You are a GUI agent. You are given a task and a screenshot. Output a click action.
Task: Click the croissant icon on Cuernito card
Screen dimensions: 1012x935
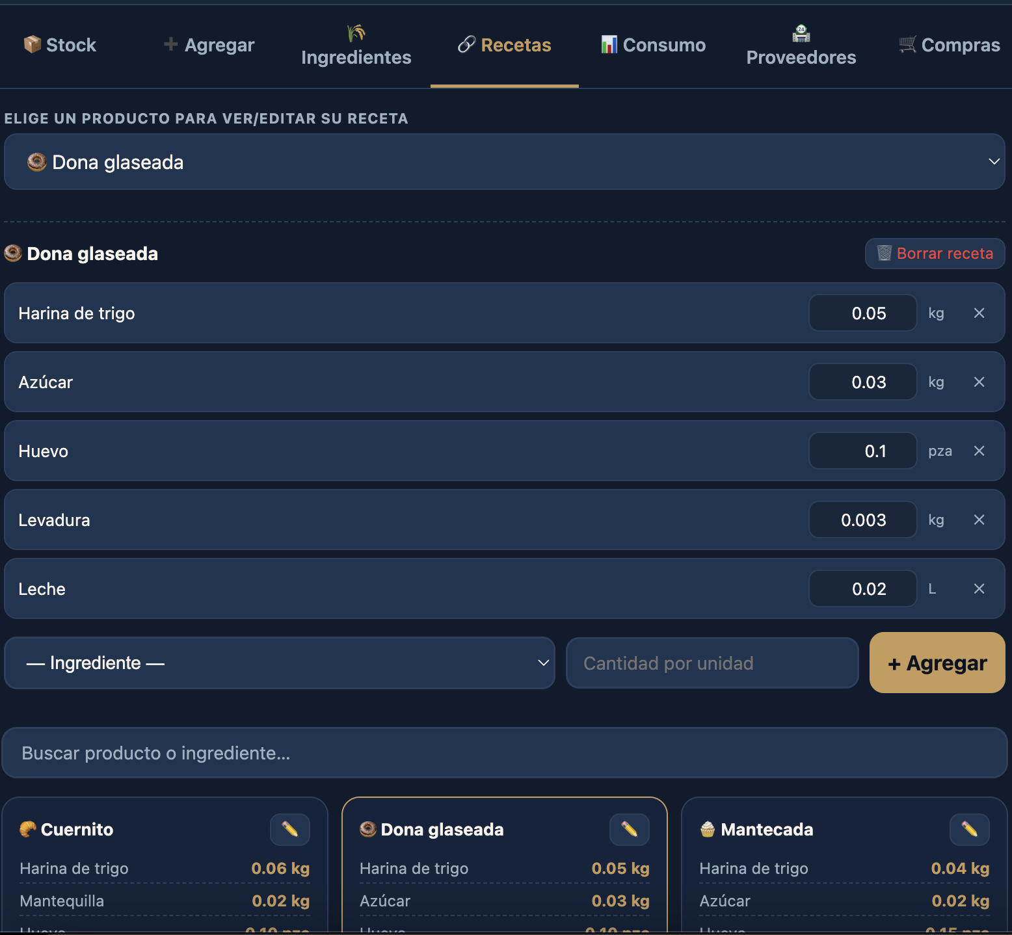(28, 829)
